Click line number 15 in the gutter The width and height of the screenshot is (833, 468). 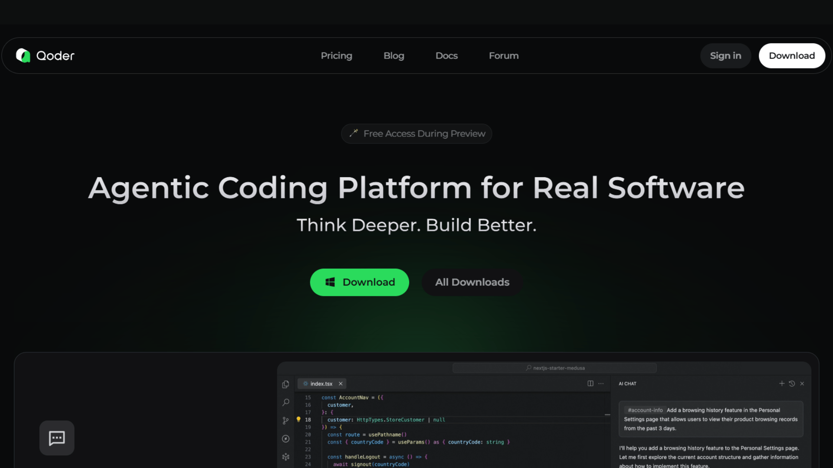coord(308,397)
